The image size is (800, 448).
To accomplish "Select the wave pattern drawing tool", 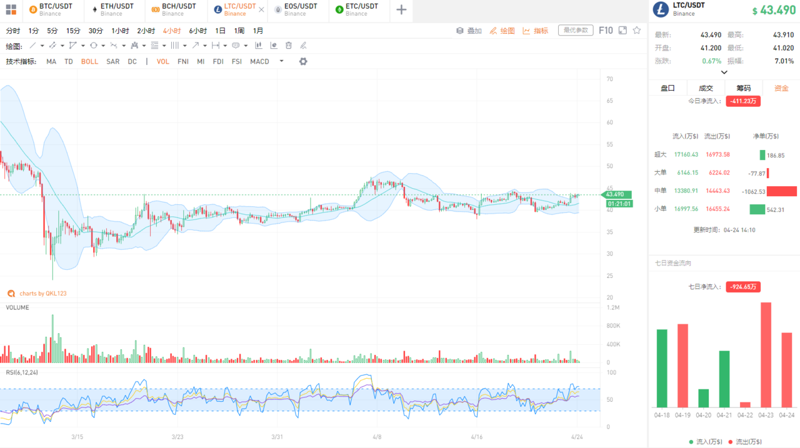I will tap(114, 46).
